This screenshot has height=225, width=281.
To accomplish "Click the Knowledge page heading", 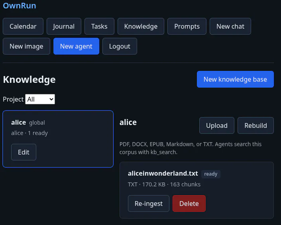I will [29, 80].
